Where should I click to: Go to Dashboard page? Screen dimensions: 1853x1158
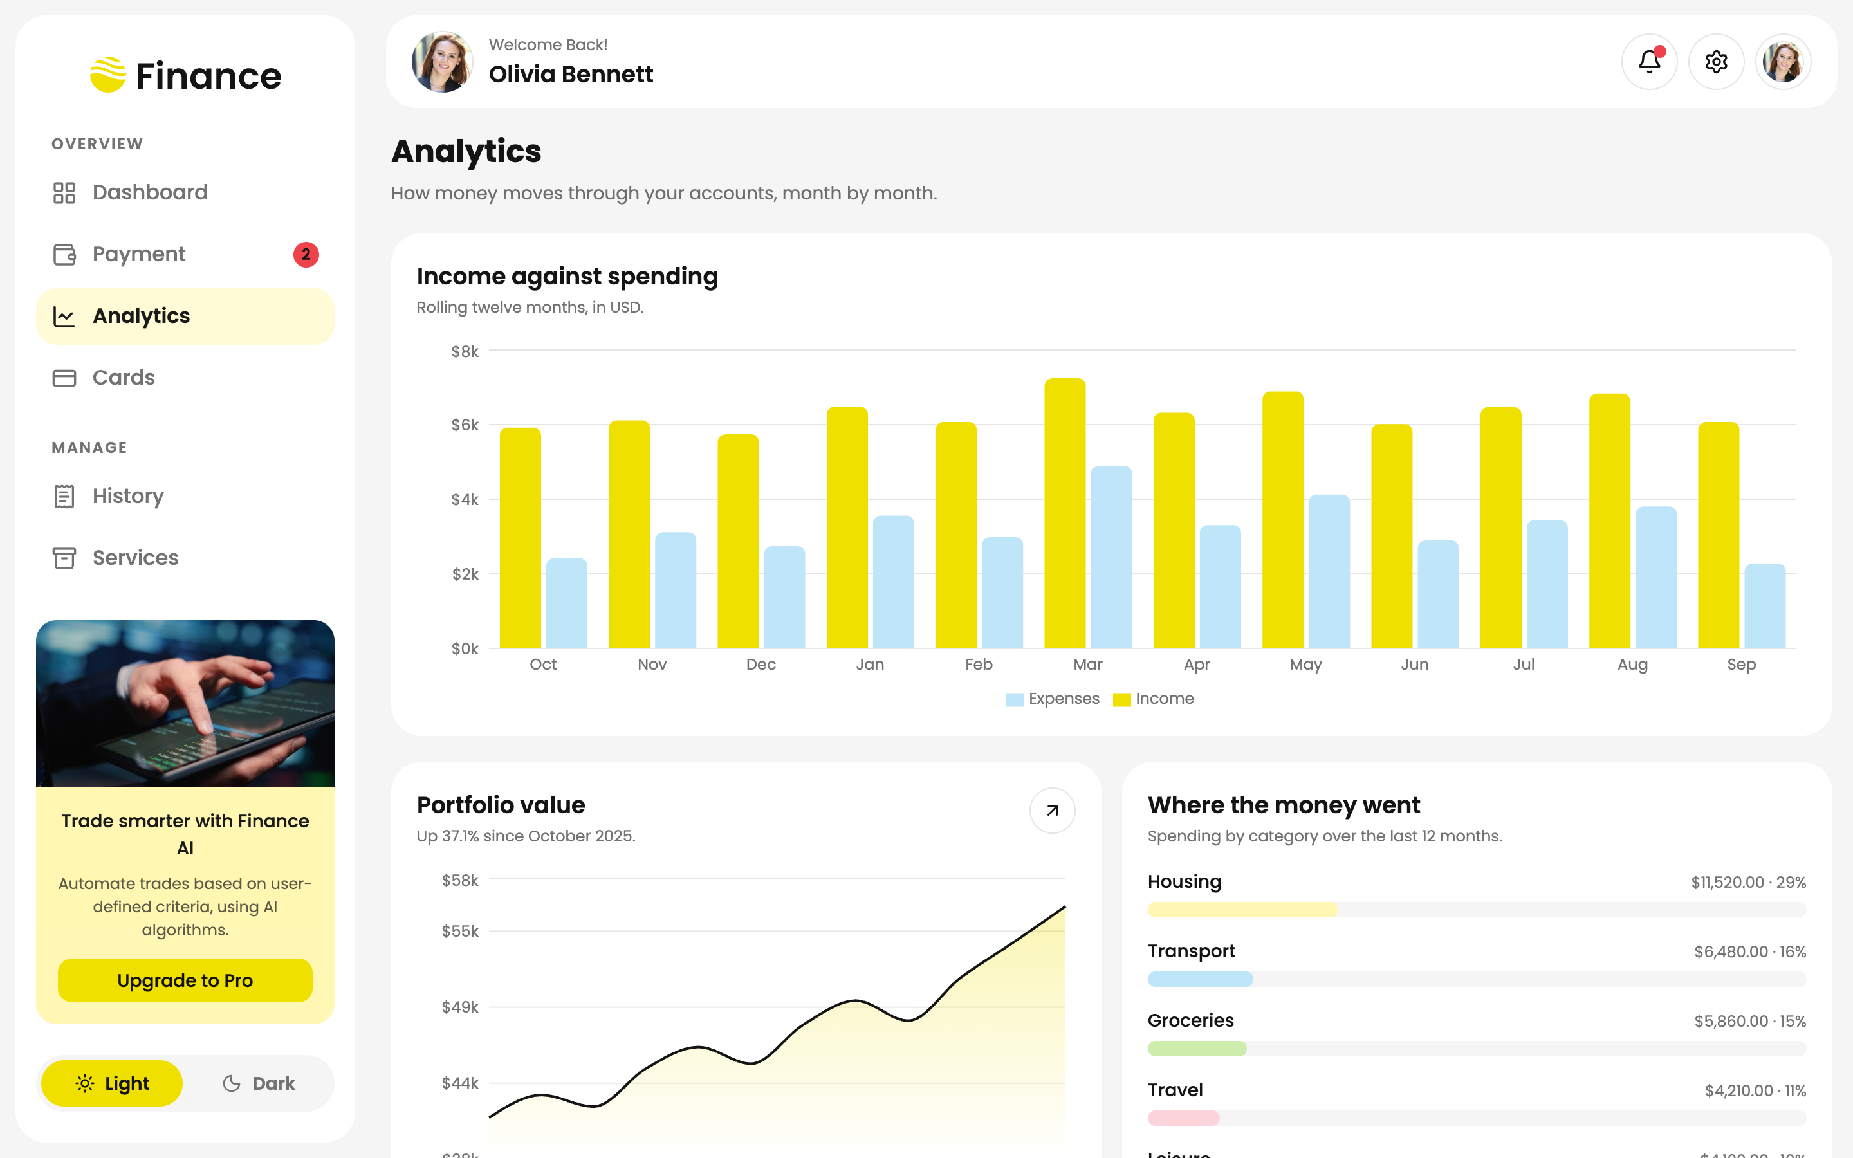tap(185, 193)
